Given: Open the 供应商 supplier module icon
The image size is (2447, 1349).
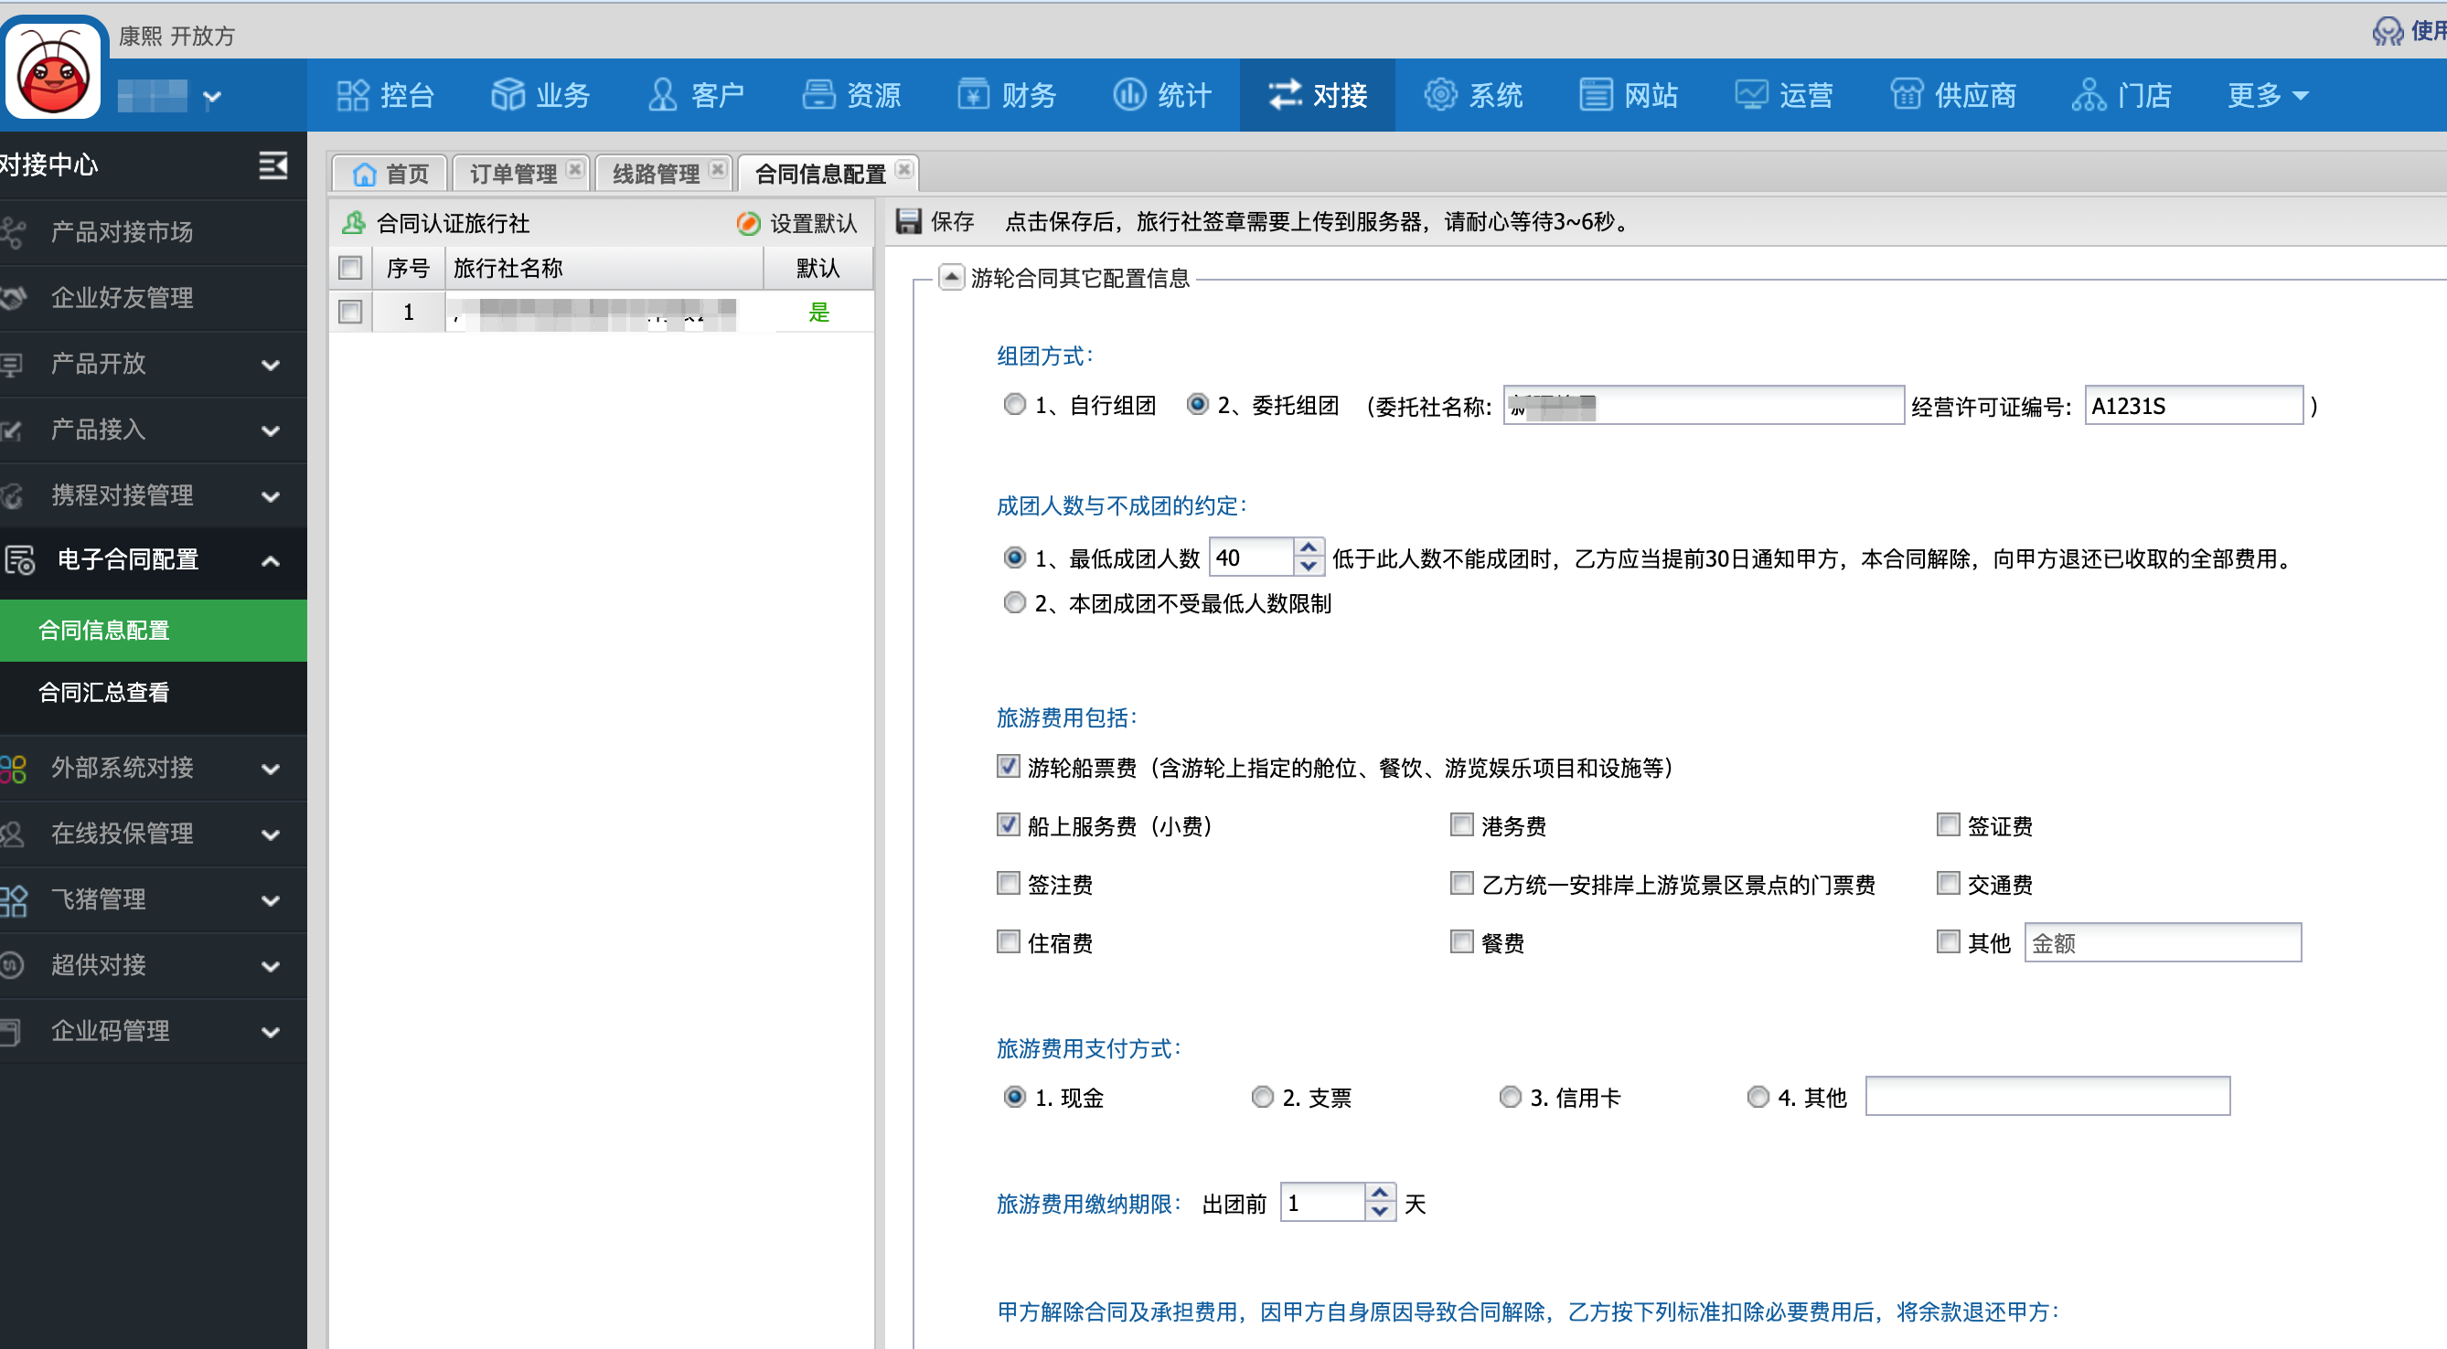Looking at the screenshot, I should [1907, 95].
